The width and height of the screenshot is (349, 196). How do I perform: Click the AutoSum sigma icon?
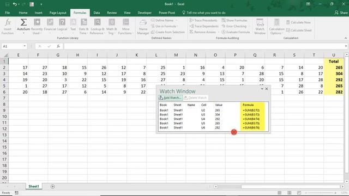click(x=23, y=22)
